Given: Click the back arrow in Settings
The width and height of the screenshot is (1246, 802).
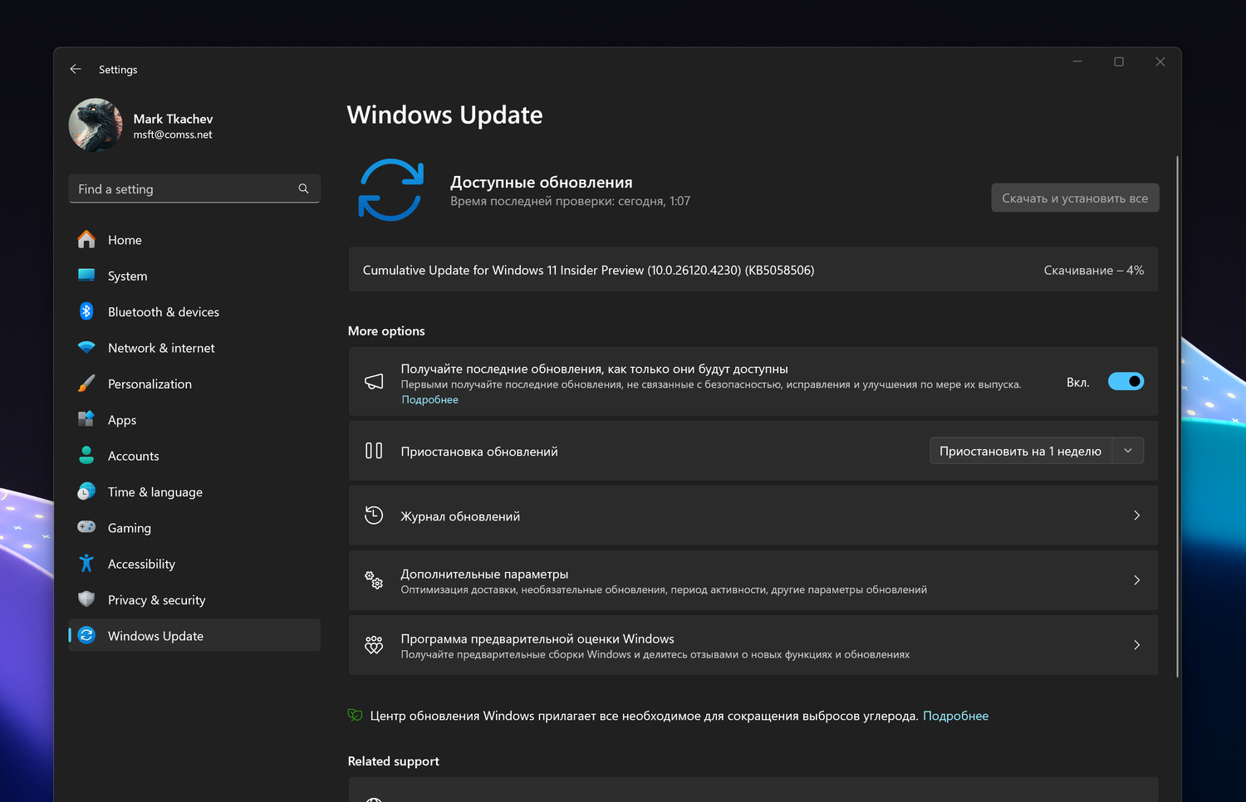Looking at the screenshot, I should click(76, 70).
